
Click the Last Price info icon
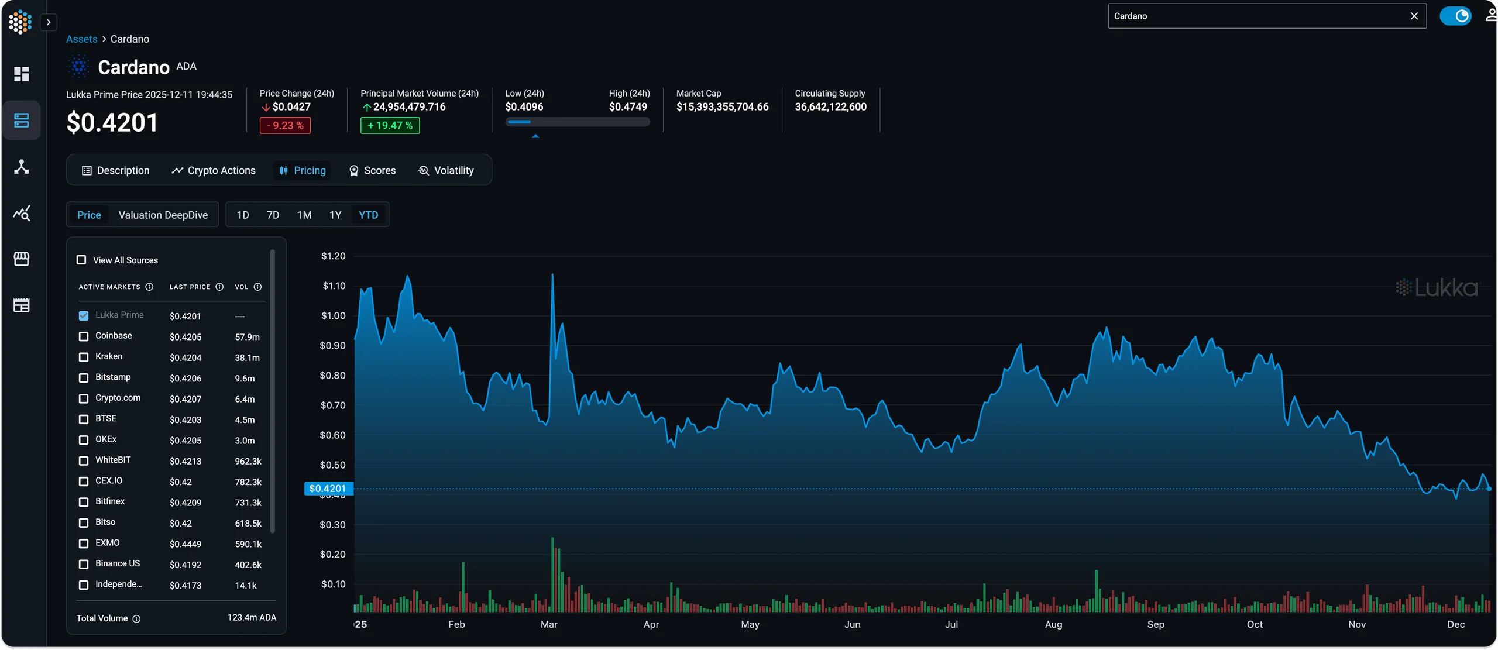tap(219, 287)
